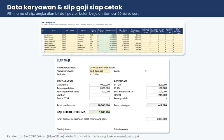Select the Gaji pokok / bulan column header
Screen dimensions: 224x140
[x=123, y=31]
